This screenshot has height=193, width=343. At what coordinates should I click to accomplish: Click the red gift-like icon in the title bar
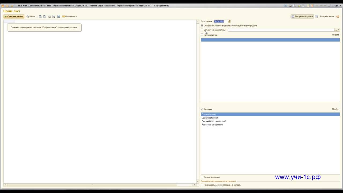tap(312, 6)
